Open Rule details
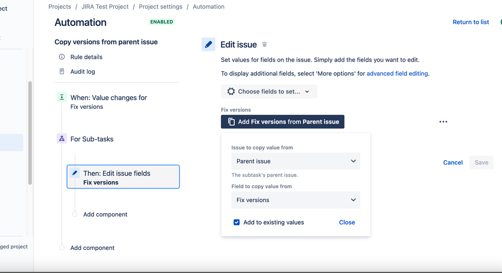Viewport: 502px width, 273px height. [x=86, y=57]
